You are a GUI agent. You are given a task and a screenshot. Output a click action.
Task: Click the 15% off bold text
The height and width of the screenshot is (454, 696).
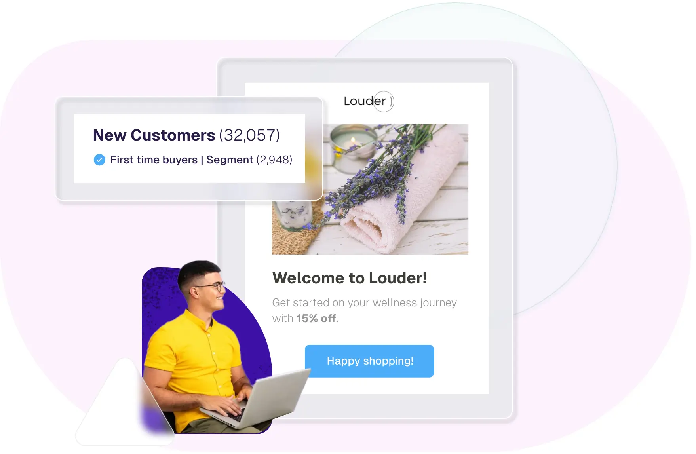pos(318,319)
